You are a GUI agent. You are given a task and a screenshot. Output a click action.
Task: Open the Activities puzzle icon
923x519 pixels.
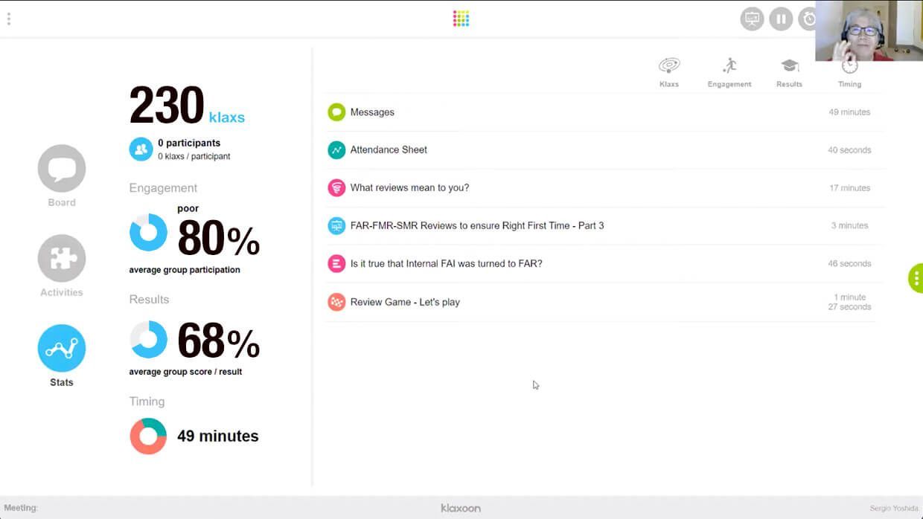[62, 259]
